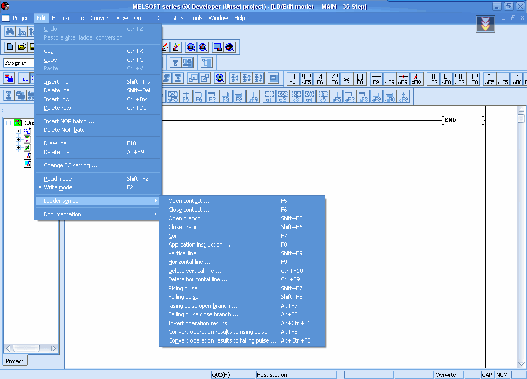The height and width of the screenshot is (379, 527).
Task: Expand the first plus node in project tree
Action: click(x=19, y=131)
